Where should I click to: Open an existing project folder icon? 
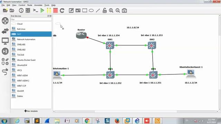(x=12, y=10)
